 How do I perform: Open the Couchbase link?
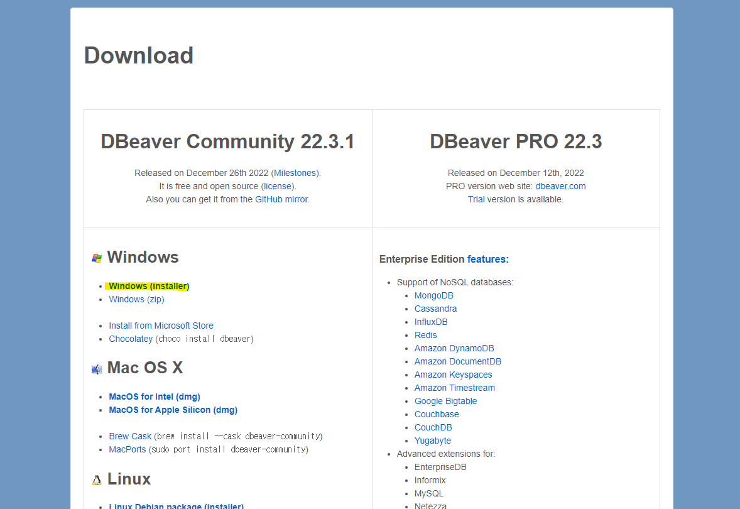click(x=437, y=415)
